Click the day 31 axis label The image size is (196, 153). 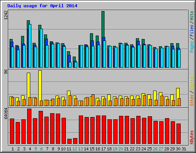(184, 149)
